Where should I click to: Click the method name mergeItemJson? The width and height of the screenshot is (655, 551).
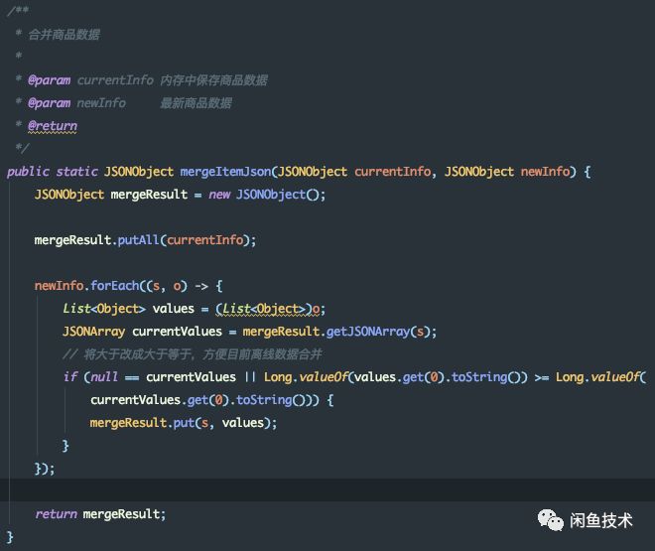click(x=225, y=172)
